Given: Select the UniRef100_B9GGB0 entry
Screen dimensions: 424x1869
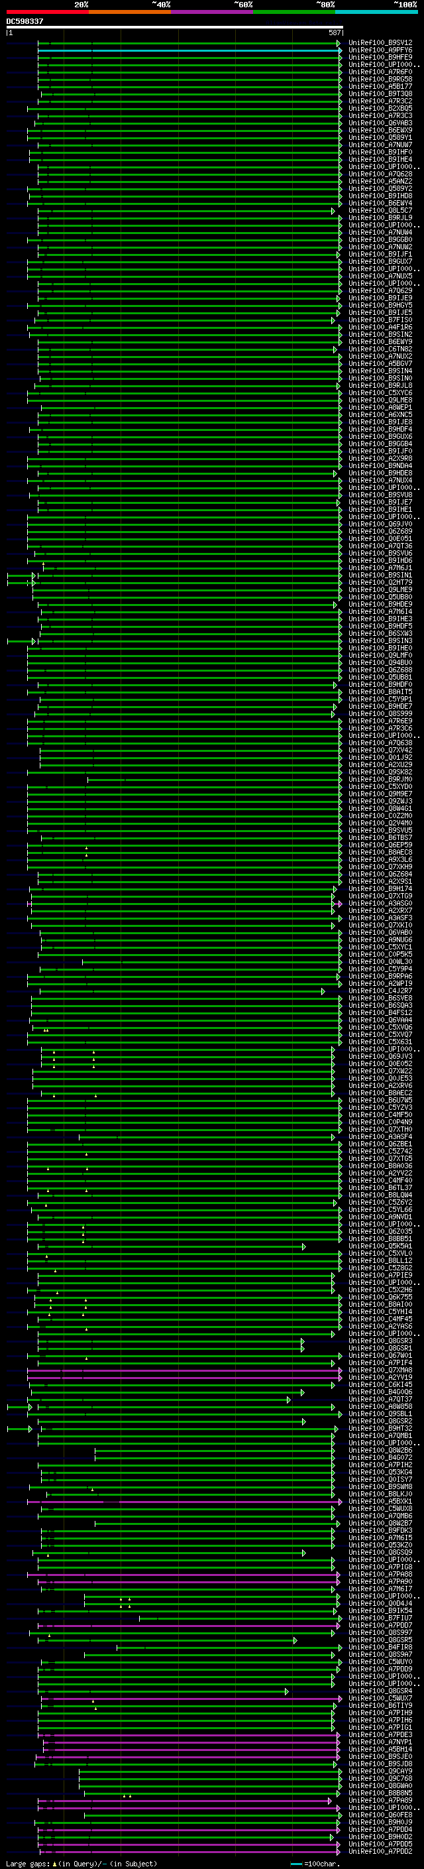Looking at the screenshot, I should [x=380, y=239].
